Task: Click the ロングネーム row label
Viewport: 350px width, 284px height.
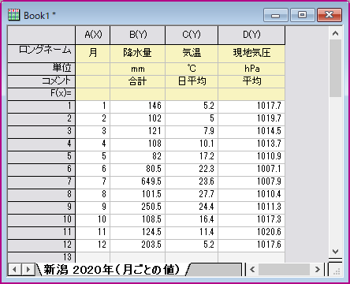Action: point(42,54)
